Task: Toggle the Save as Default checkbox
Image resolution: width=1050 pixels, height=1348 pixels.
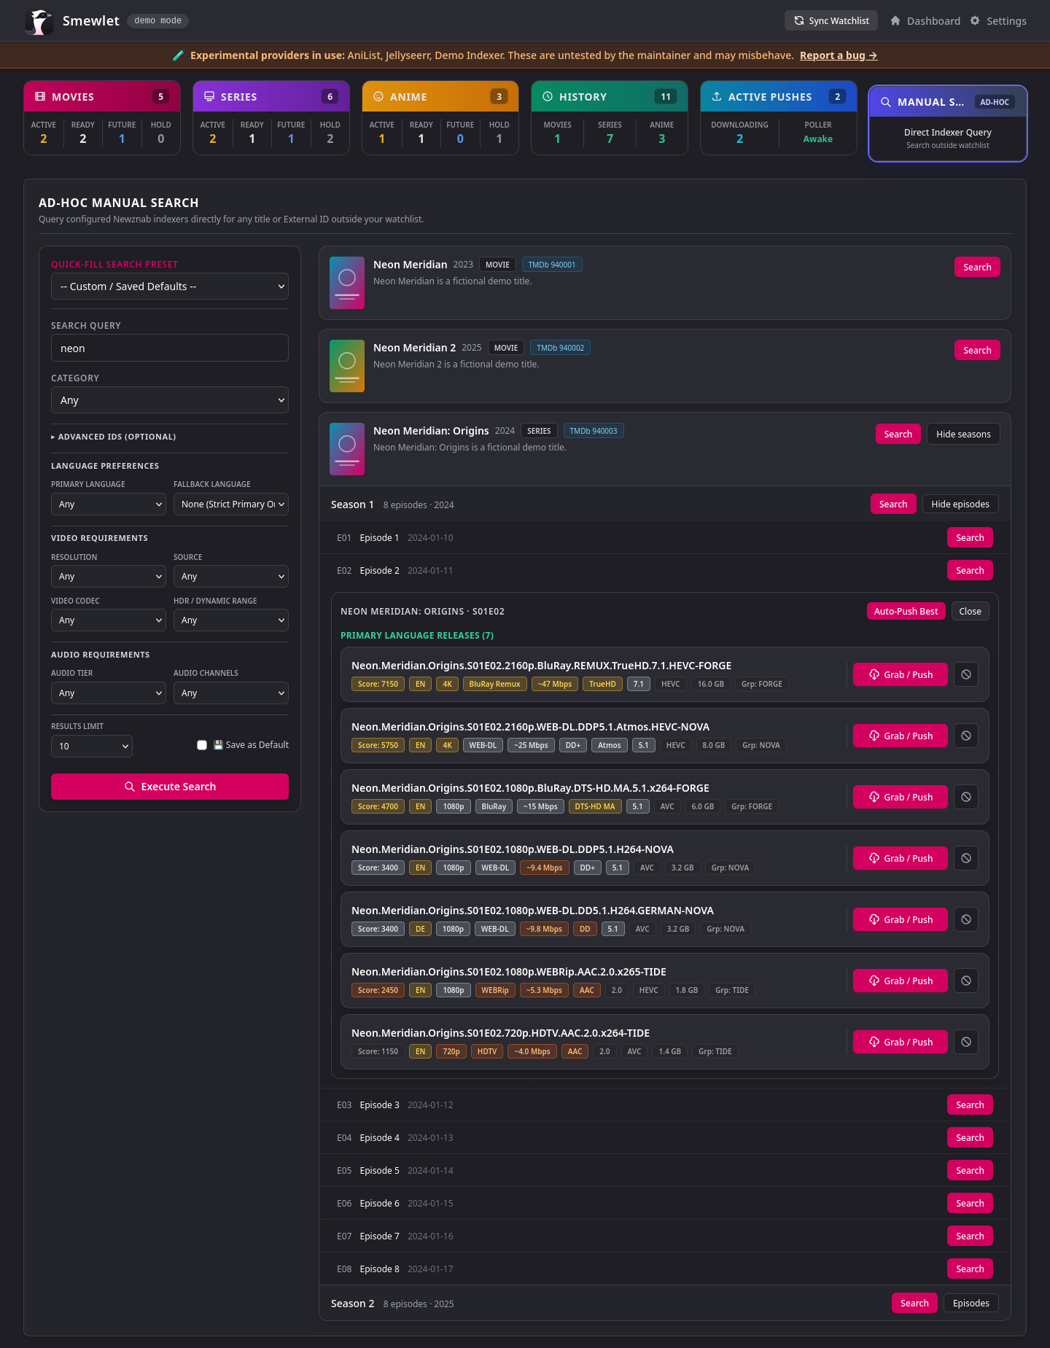Action: [x=202, y=745]
